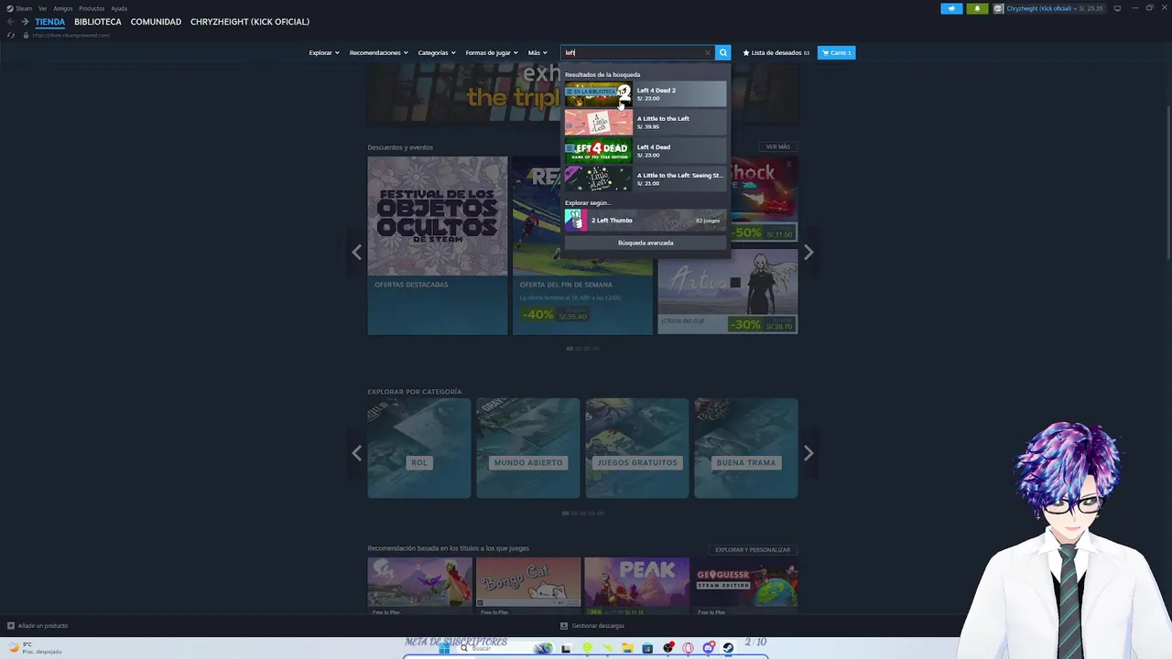Open the Chryzheight account avatar
This screenshot has width=1172, height=659.
[998, 8]
